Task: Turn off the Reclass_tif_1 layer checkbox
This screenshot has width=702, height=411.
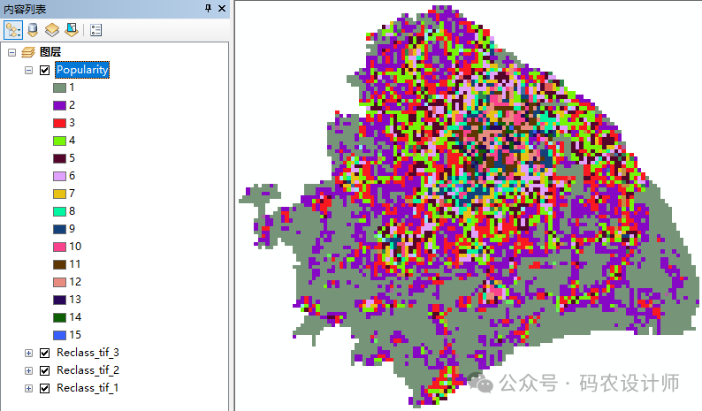Action: pos(45,388)
